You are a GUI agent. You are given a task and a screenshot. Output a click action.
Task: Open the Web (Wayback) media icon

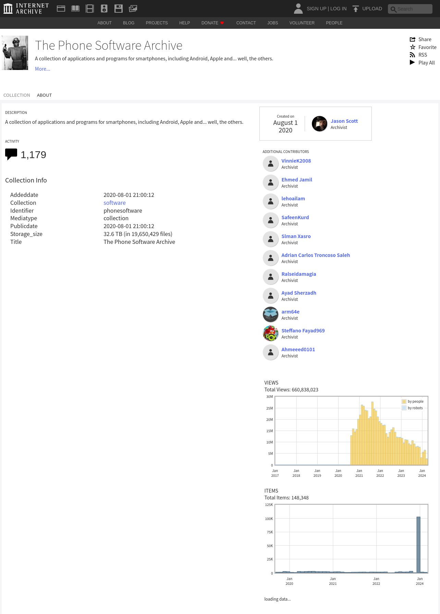(x=61, y=9)
